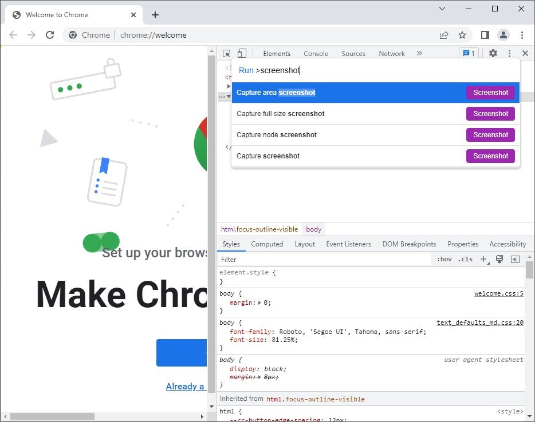Collapse the selected DOM node arrow
This screenshot has height=422, width=535.
point(229,97)
